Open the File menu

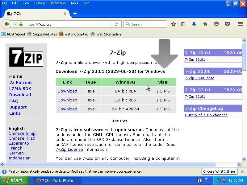pyautogui.click(x=5, y=3)
